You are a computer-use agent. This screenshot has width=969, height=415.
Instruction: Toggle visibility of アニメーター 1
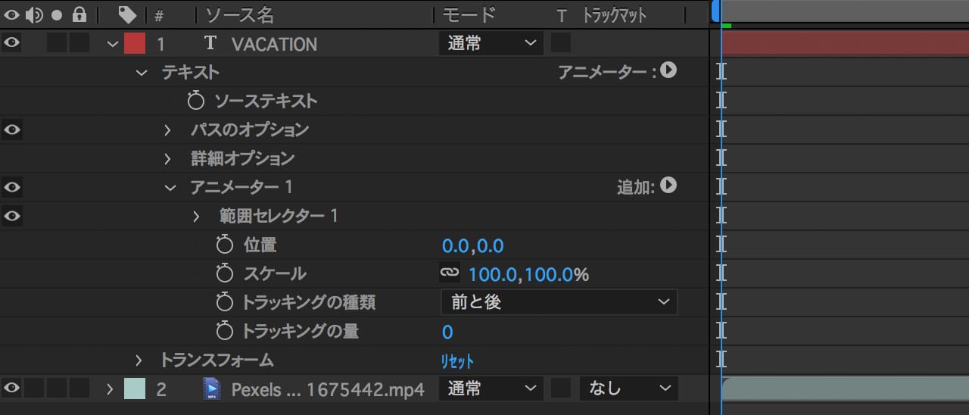(11, 187)
